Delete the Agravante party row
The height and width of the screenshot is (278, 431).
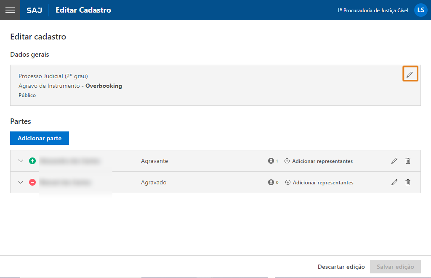click(x=408, y=161)
